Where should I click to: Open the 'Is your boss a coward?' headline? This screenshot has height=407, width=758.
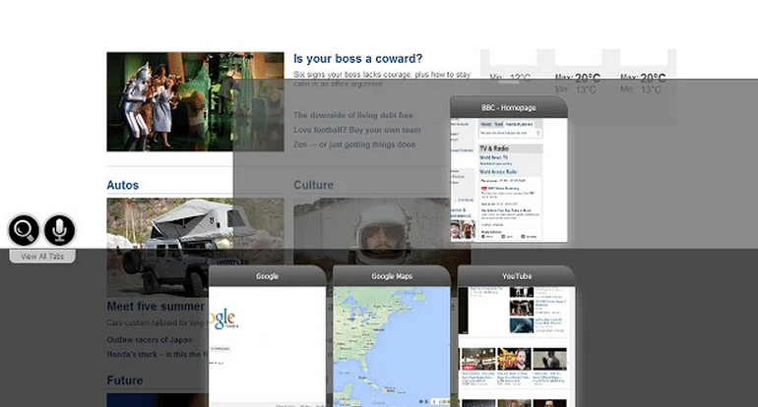pos(357,59)
